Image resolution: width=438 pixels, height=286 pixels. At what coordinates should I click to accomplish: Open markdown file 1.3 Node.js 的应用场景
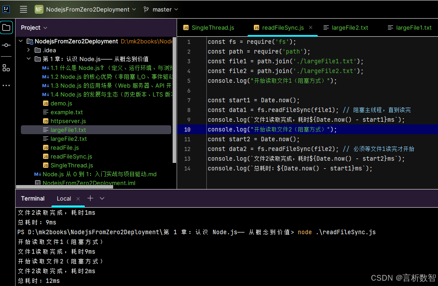pos(107,85)
